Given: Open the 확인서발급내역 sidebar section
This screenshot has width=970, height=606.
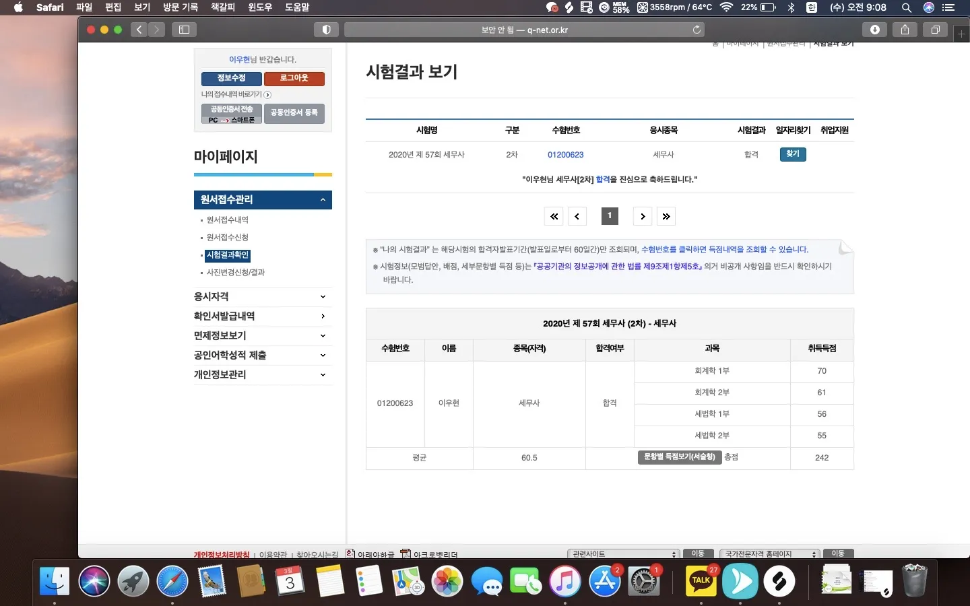Looking at the screenshot, I should coord(263,316).
